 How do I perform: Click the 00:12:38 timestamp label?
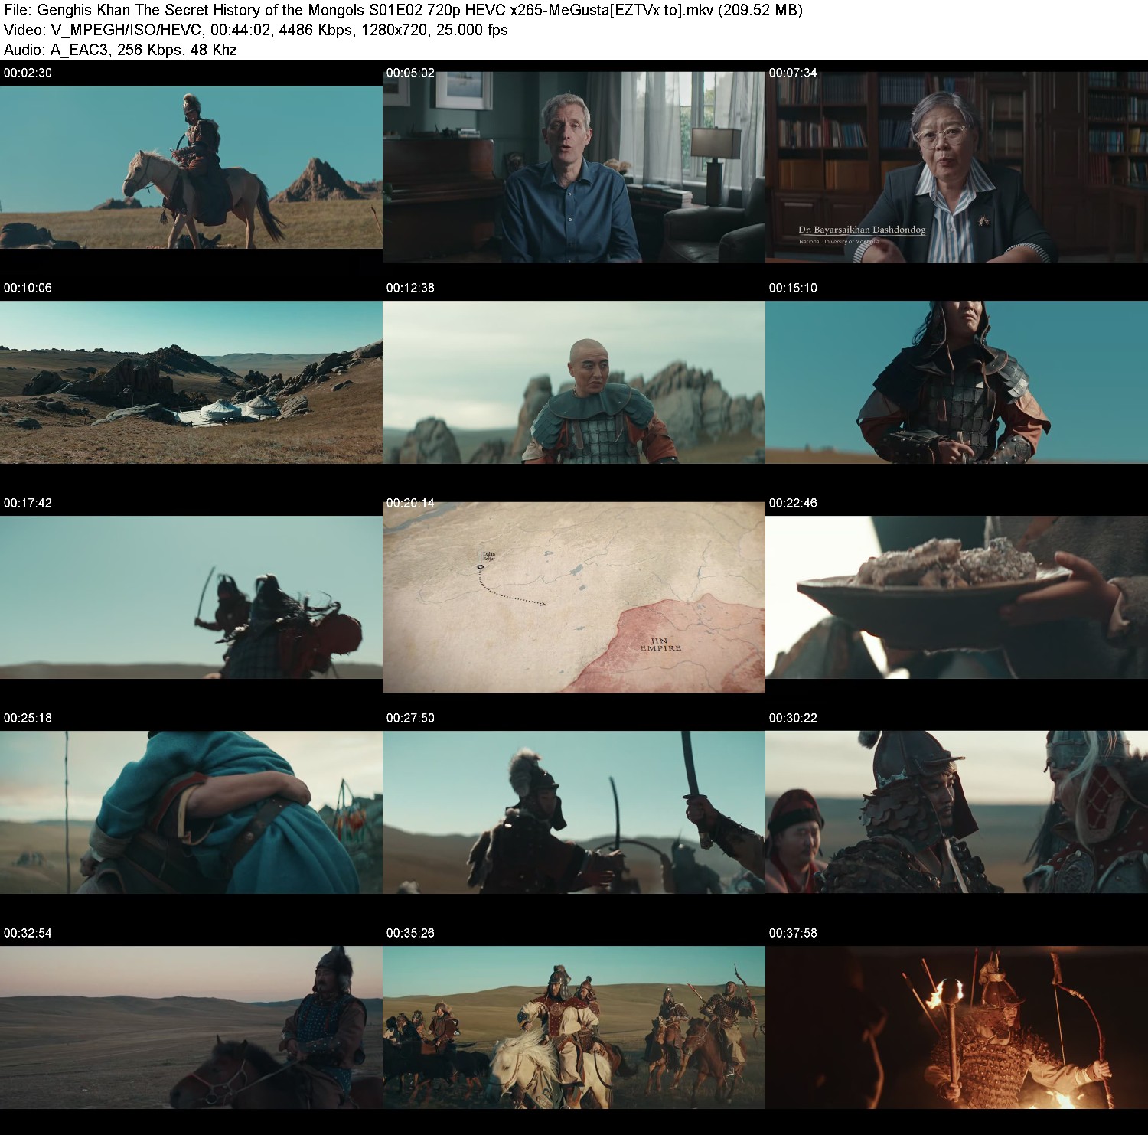(410, 288)
